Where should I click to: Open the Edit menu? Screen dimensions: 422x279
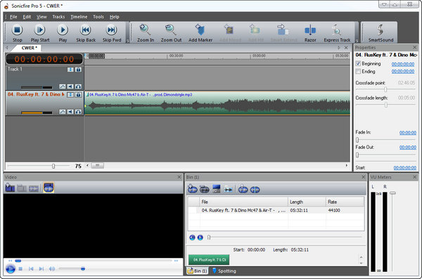pyautogui.click(x=27, y=17)
